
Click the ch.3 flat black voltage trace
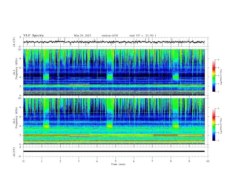[114, 151]
